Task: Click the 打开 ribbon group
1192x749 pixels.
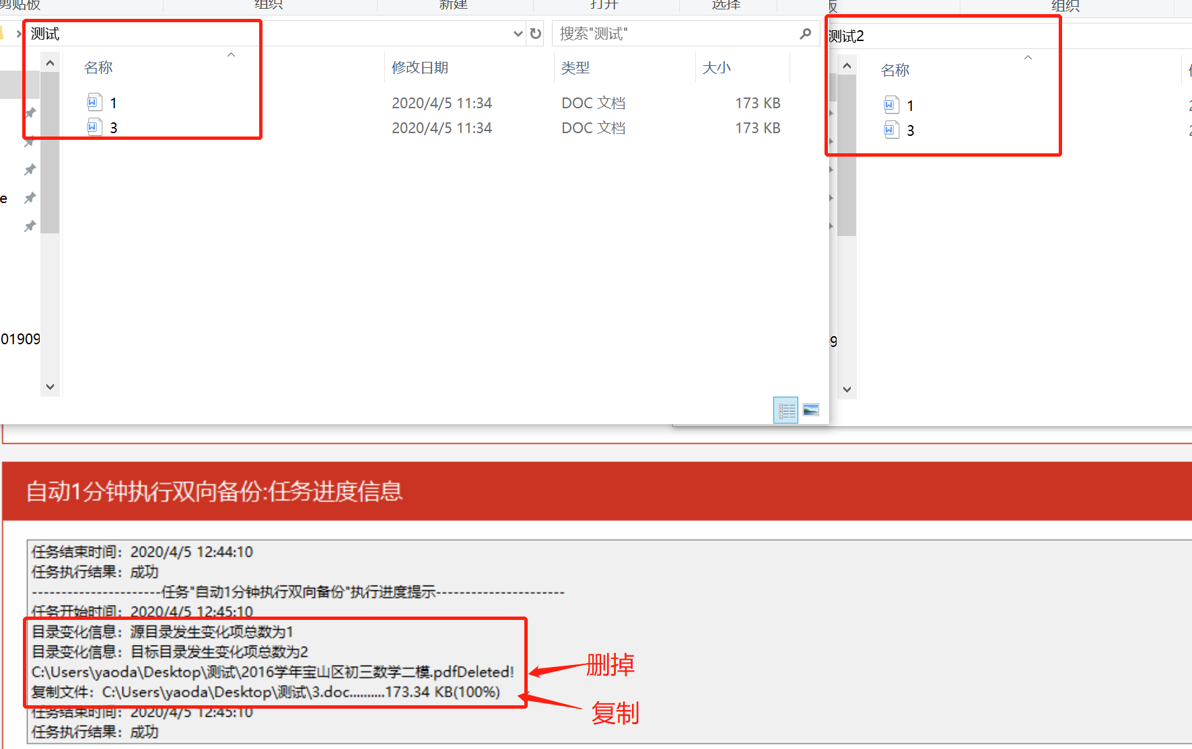Action: [605, 5]
